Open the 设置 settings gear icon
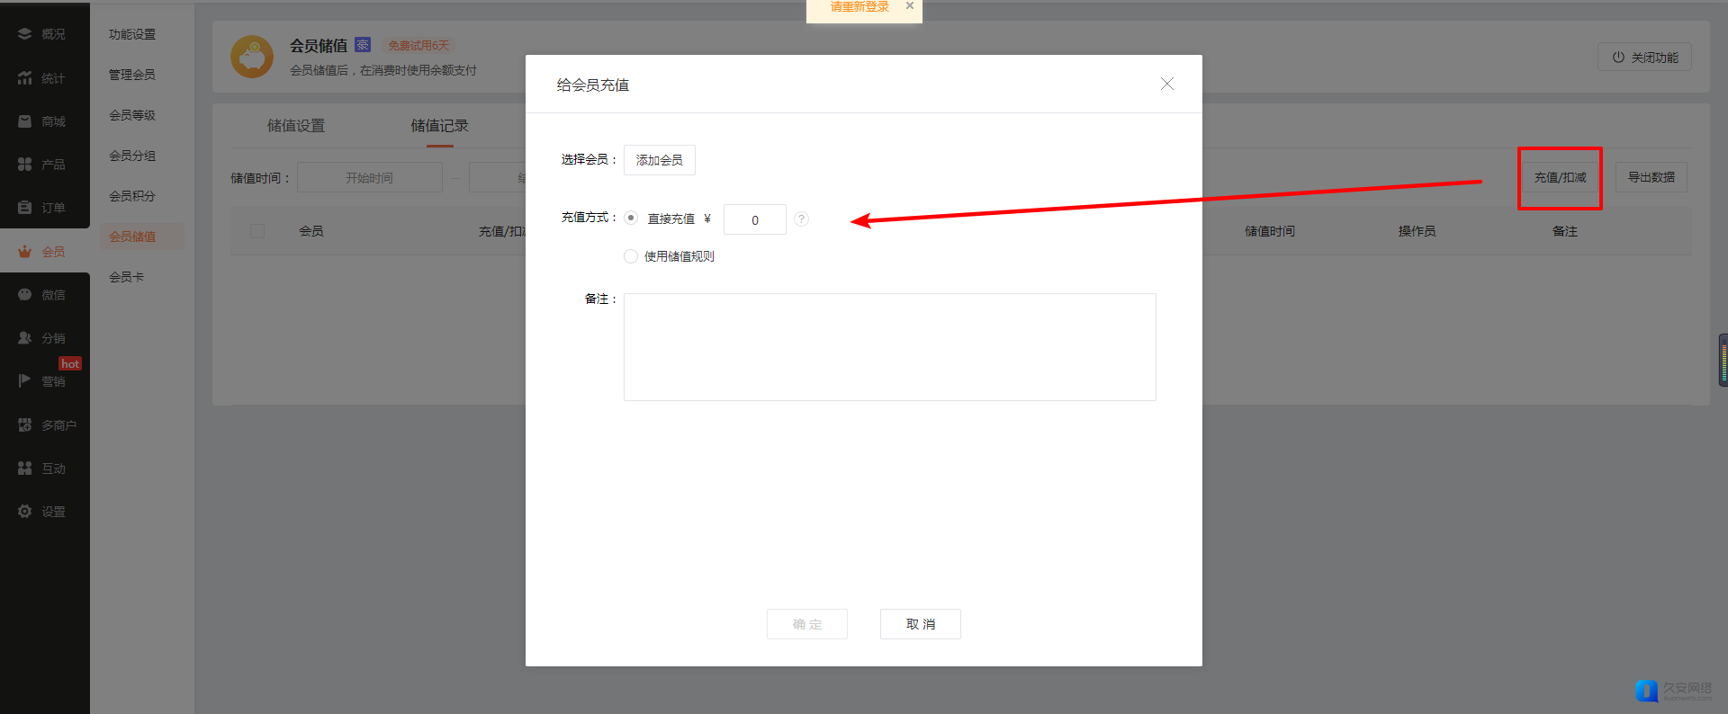 (x=25, y=512)
